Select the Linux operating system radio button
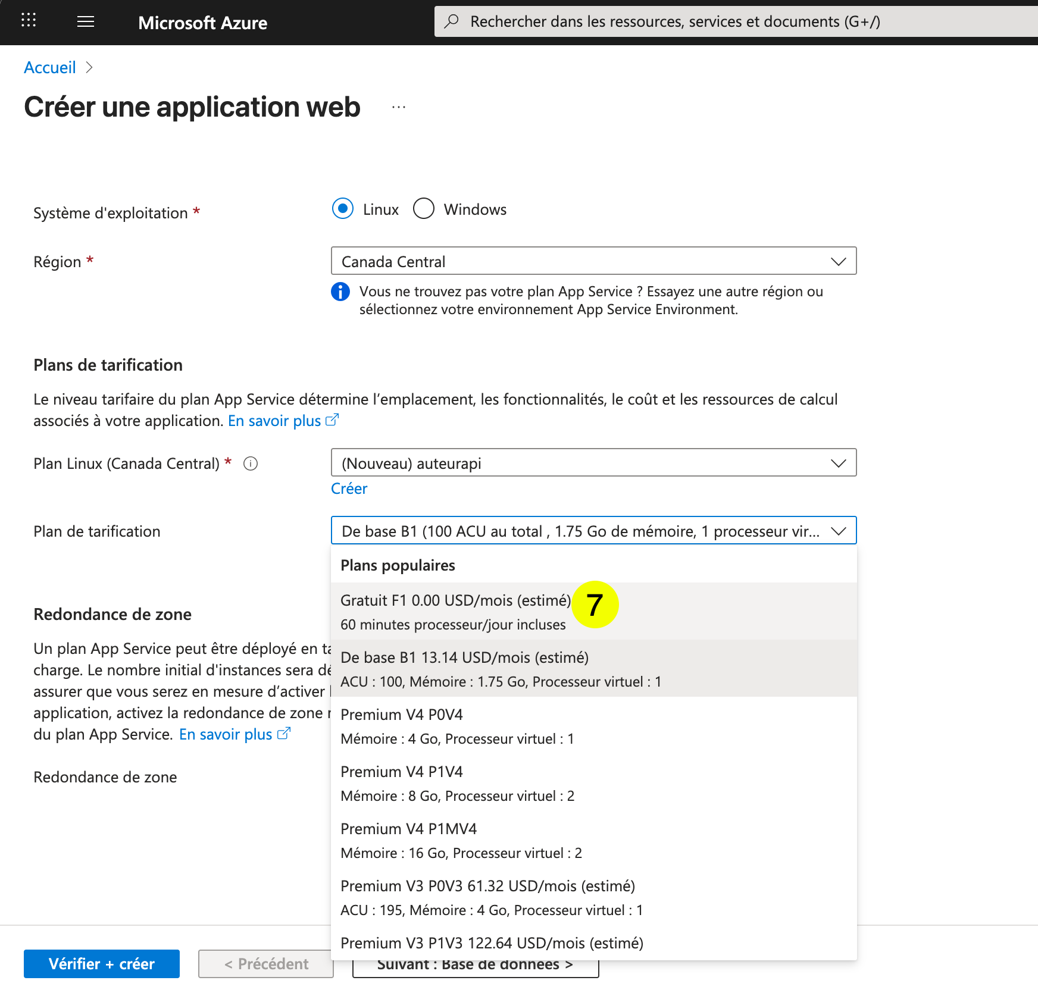Image resolution: width=1038 pixels, height=996 pixels. click(342, 209)
